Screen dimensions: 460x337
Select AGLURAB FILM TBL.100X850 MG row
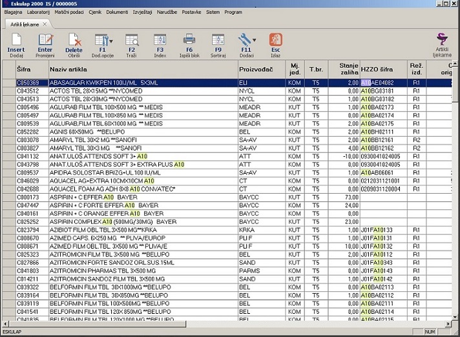point(227,116)
